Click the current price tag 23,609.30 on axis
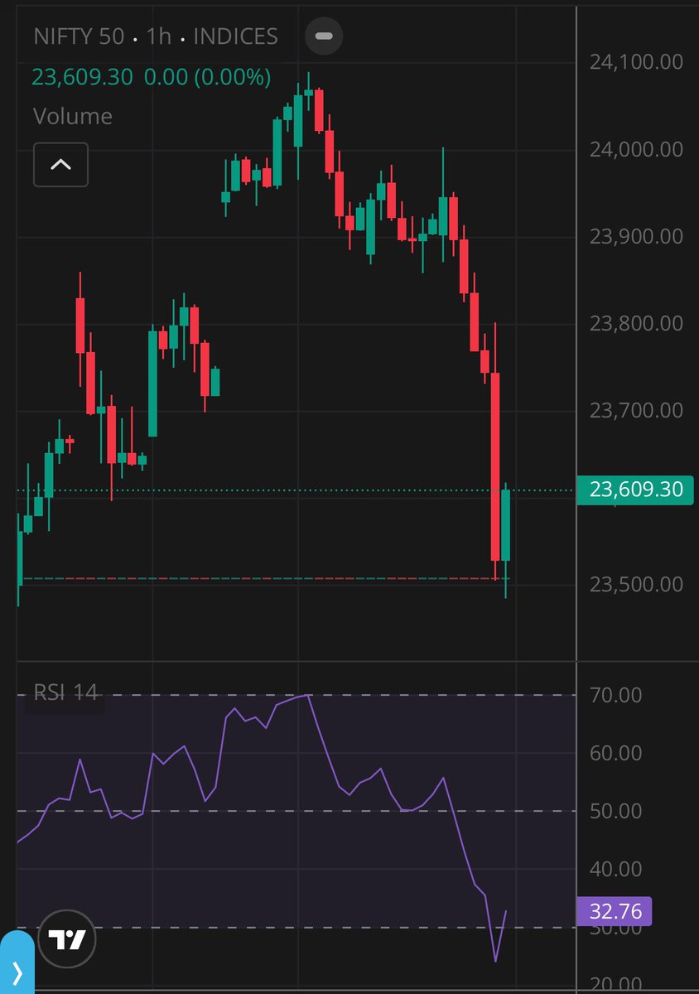Screen dimensions: 699x994 (x=636, y=490)
